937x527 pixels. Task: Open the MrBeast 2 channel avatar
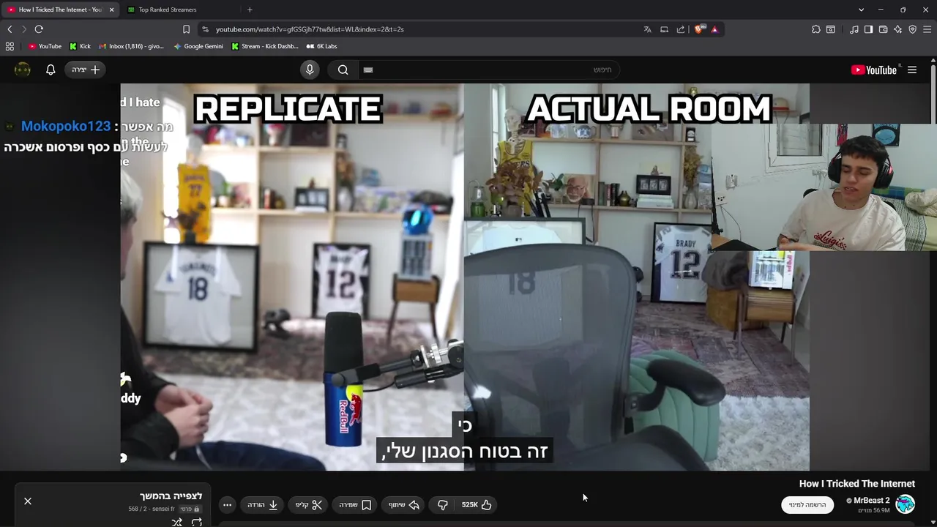(x=906, y=504)
